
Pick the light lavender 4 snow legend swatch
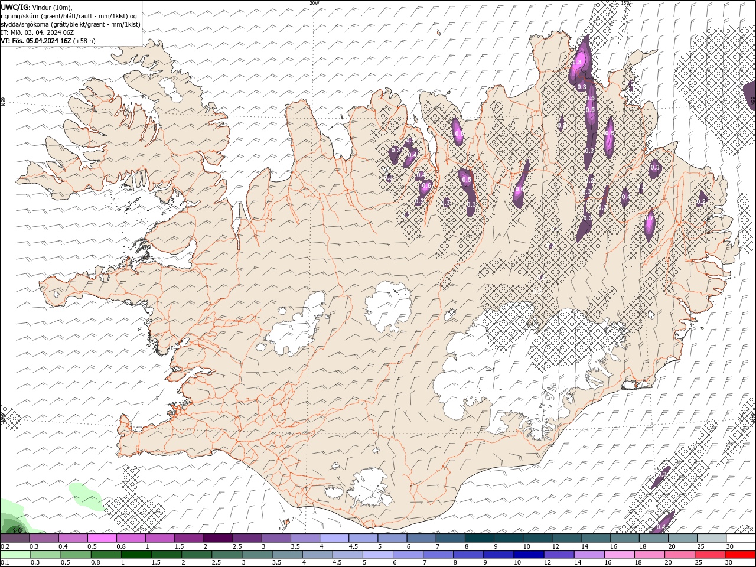click(x=334, y=538)
